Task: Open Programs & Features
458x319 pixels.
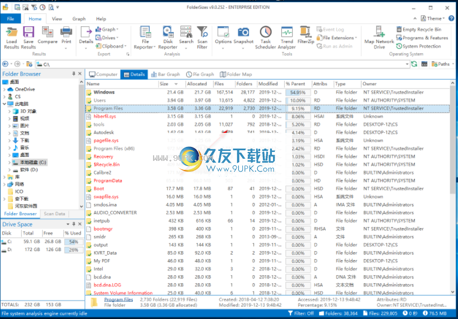Action: tap(422, 38)
